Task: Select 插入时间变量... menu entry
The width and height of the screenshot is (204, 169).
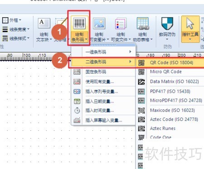Action: pos(103,110)
